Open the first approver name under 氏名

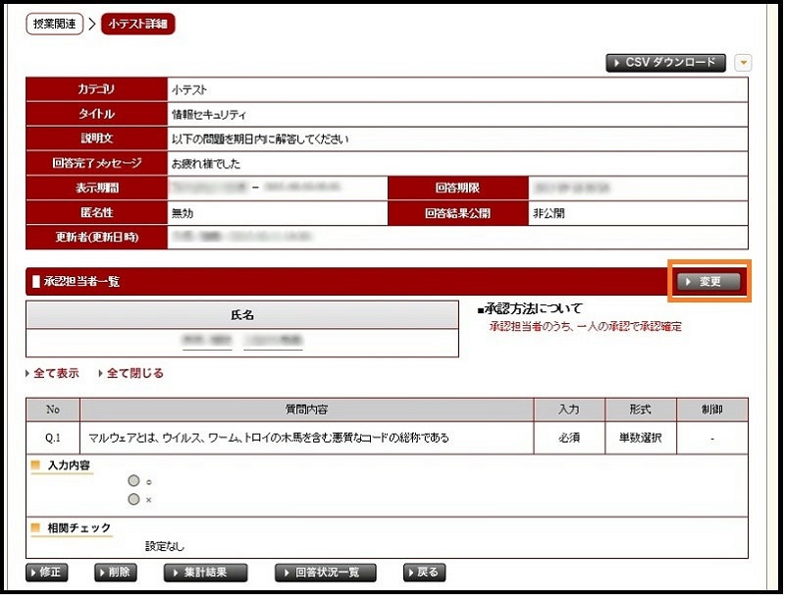click(206, 341)
